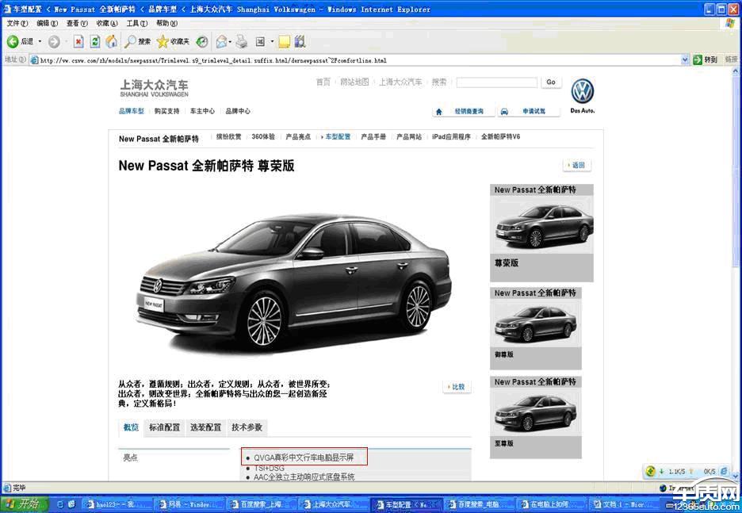The image size is (742, 513).
Task: Open the Back button history dropdown arrow
Action: [x=40, y=42]
